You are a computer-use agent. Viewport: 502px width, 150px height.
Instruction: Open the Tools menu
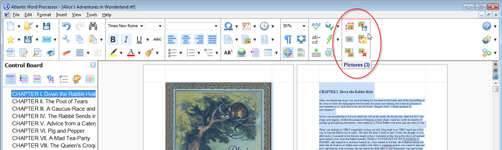point(92,15)
